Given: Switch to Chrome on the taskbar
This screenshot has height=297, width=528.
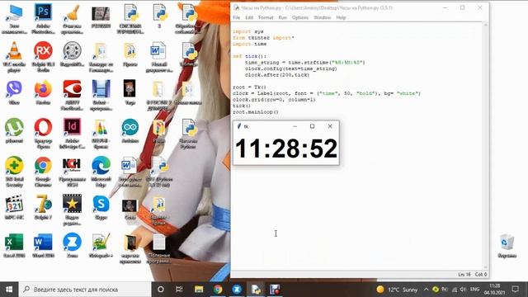Looking at the screenshot, I should (218, 290).
